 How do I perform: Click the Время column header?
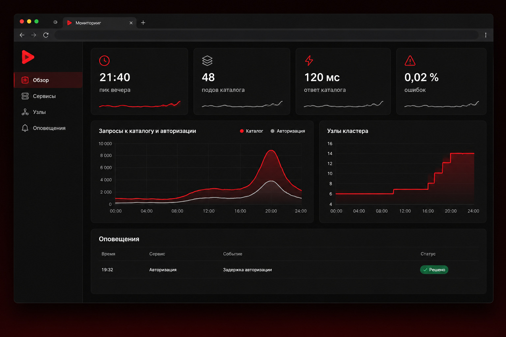pos(108,254)
